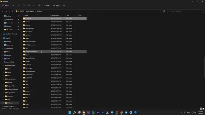Open Music under This PC
Image resolution: width=205 pixels, height=115 pixels.
8,52
